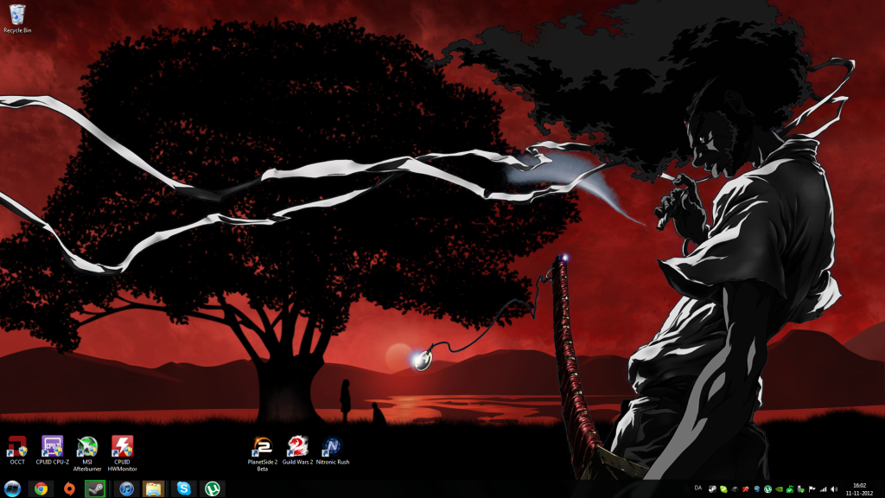Click the DA input language indicator

click(x=698, y=488)
